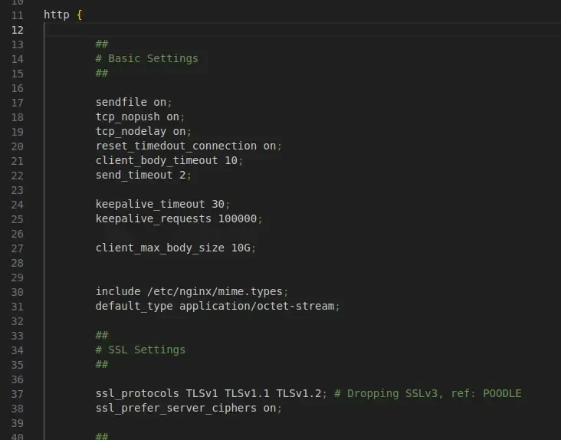The image size is (561, 440).
Task: Click the 'include /etc/nginx/mime.types;' line
Action: (192, 292)
